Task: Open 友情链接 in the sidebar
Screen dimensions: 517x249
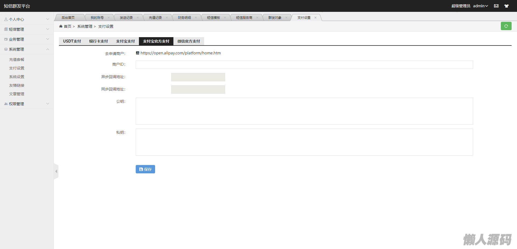Action: click(17, 85)
